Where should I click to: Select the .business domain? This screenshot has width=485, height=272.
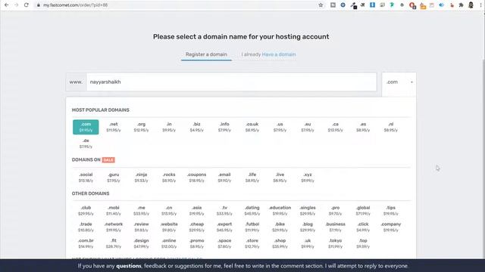coord(335,227)
